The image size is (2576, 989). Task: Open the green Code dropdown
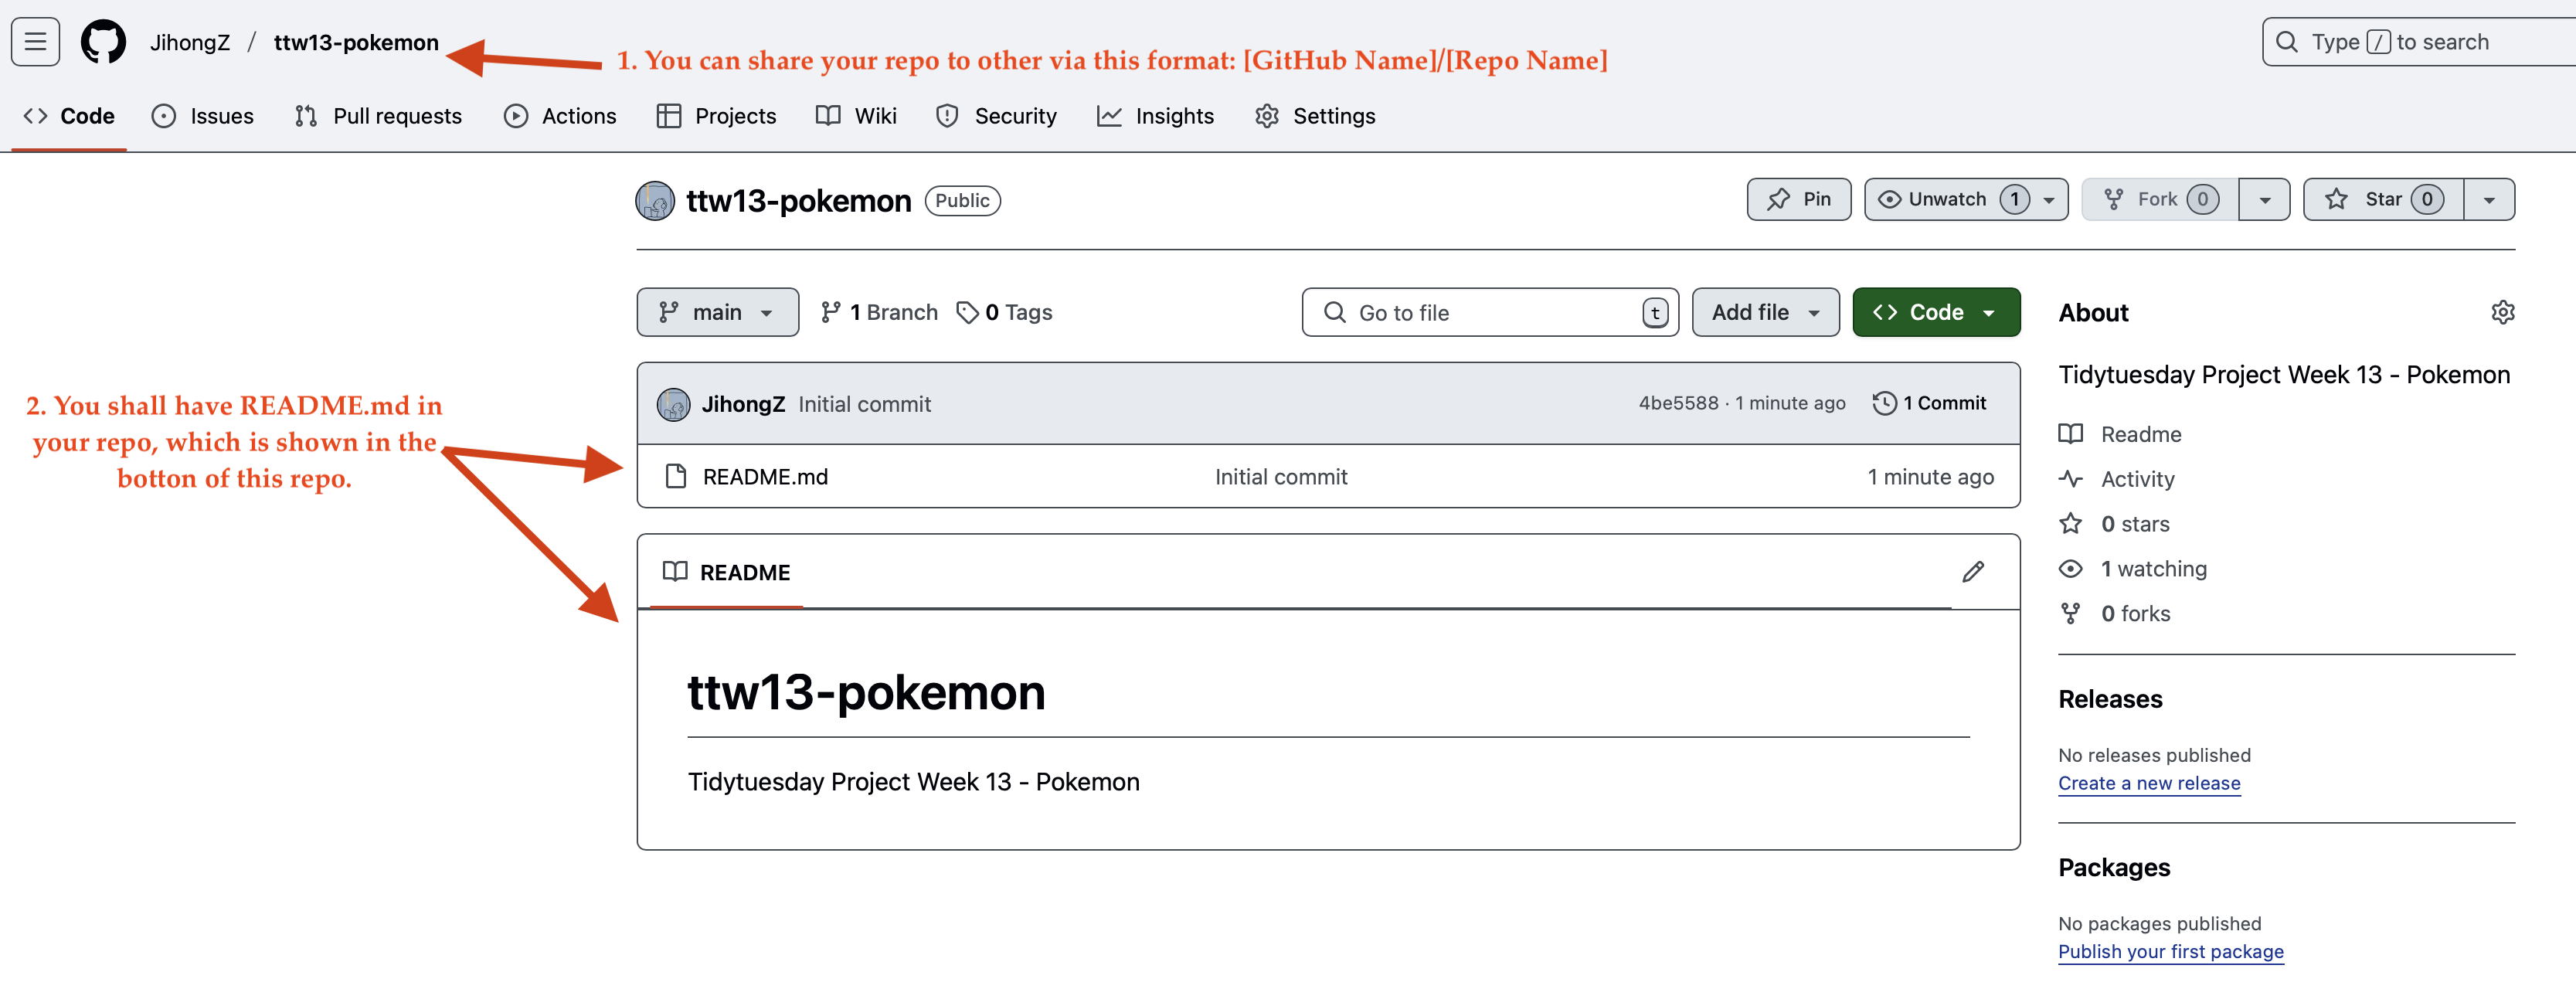(1935, 312)
